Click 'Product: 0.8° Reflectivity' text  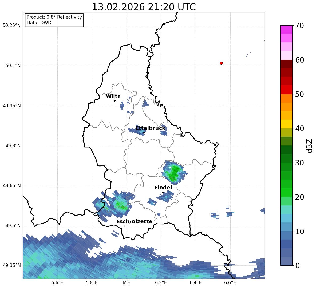pyautogui.click(x=54, y=17)
